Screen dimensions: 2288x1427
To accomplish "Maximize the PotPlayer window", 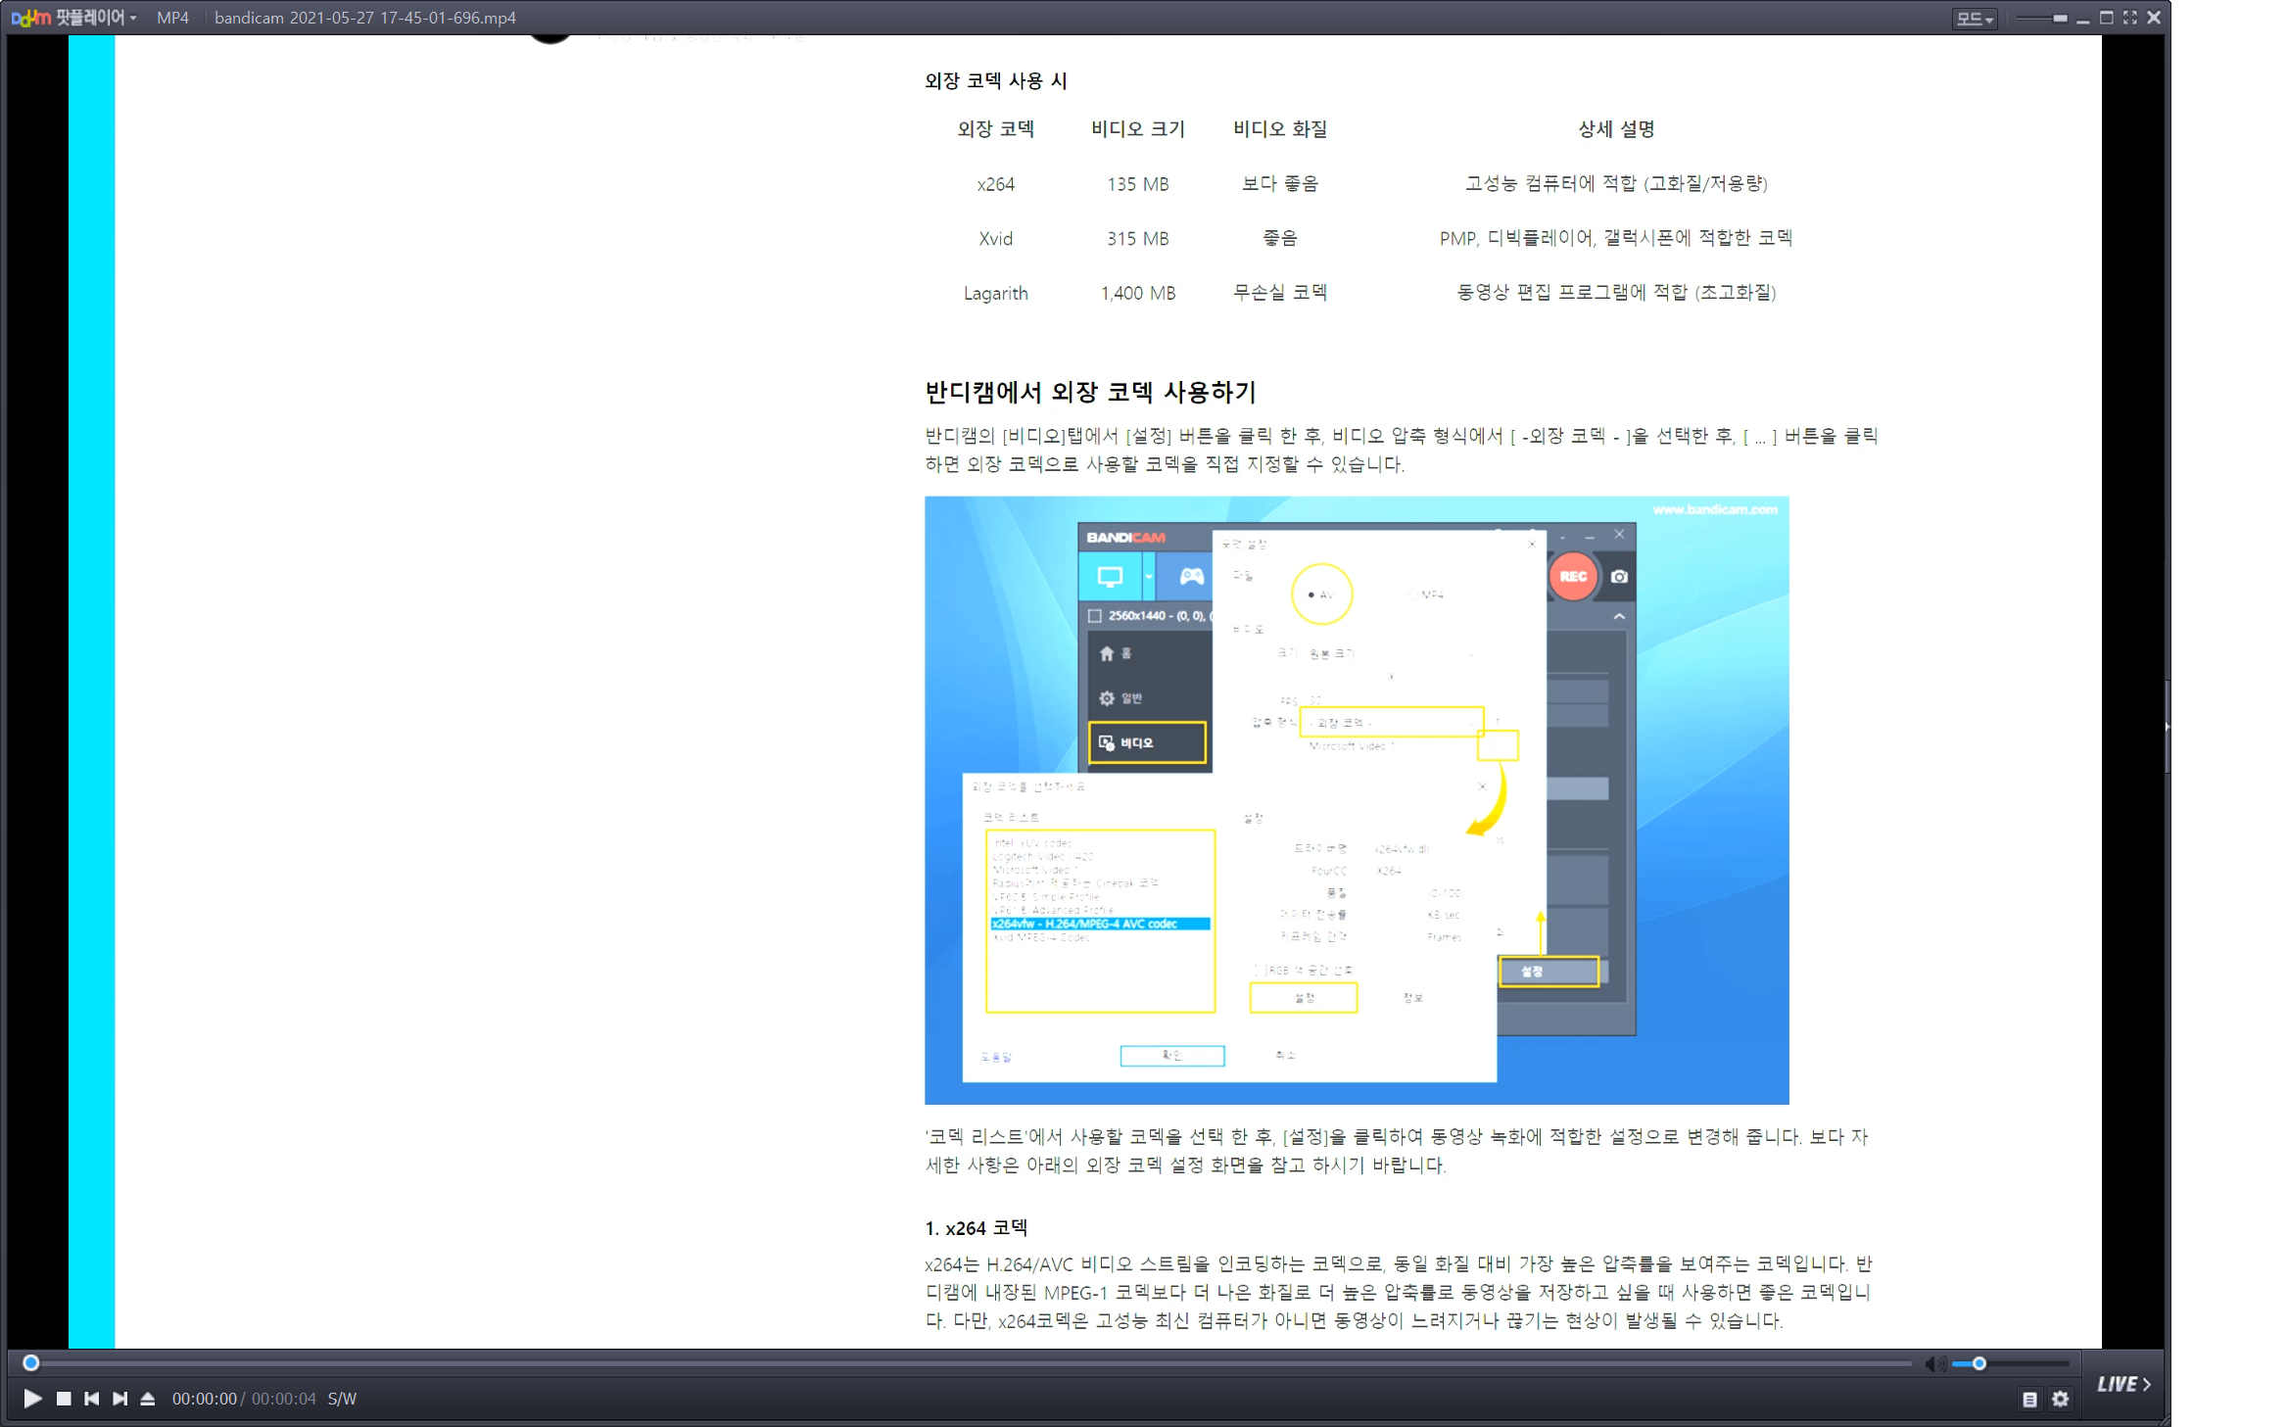I will [x=2107, y=18].
